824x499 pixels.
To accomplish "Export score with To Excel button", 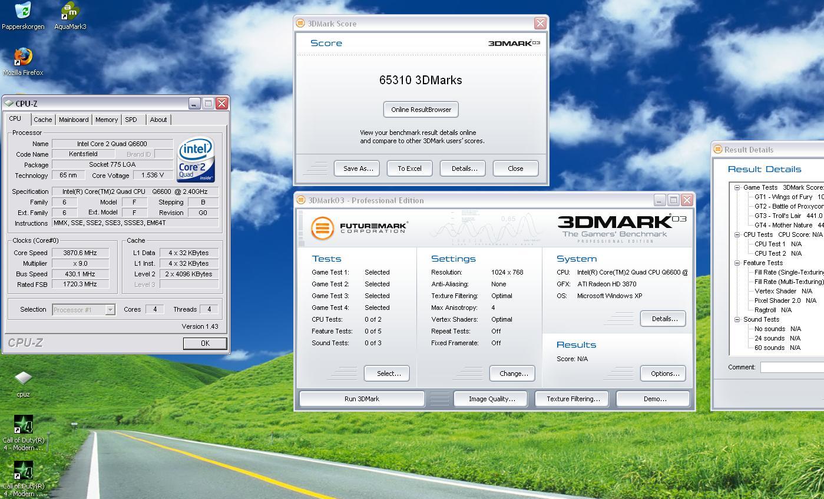I will pos(409,168).
